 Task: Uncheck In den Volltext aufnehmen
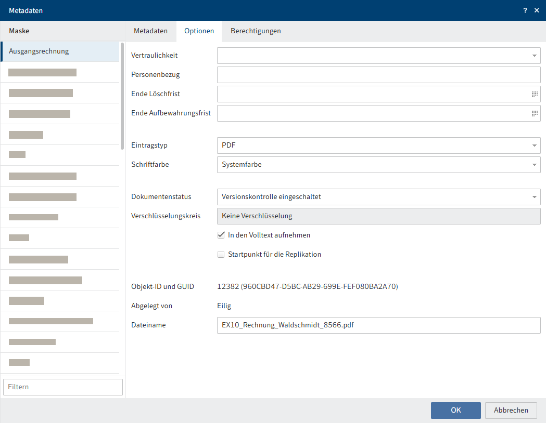click(x=221, y=235)
